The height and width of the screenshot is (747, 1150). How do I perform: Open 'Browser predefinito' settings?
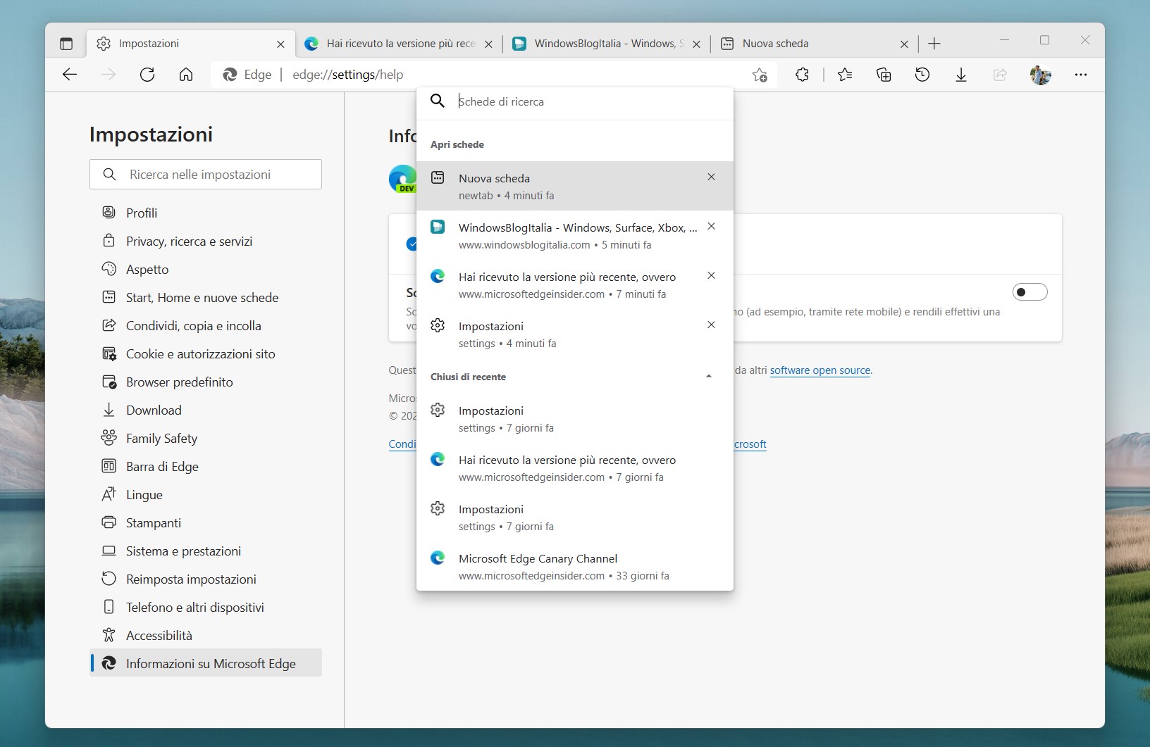click(x=206, y=382)
